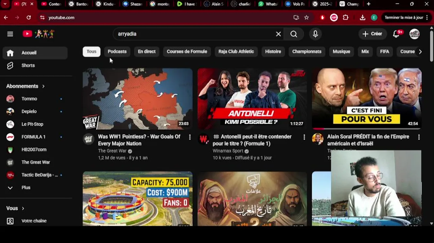Expand Plus to show more subscriptions
Image resolution: width=434 pixels, height=243 pixels.
pyautogui.click(x=35, y=188)
